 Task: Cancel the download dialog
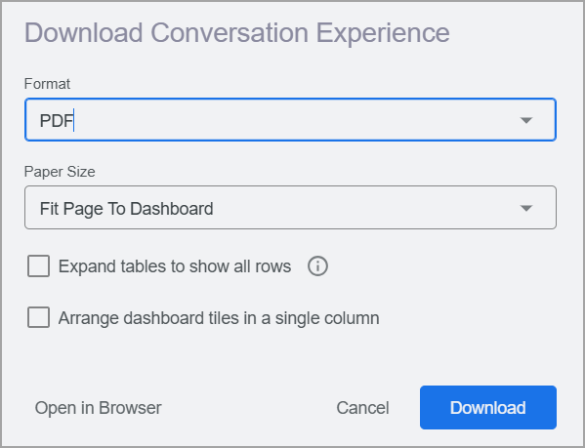point(362,408)
